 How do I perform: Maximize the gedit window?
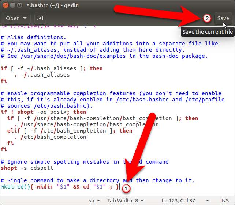pyautogui.click(x=19, y=5)
